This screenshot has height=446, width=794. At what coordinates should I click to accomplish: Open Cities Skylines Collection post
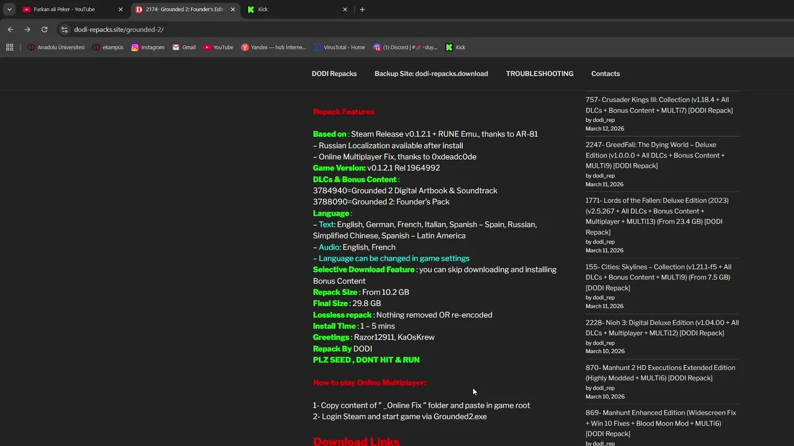point(658,277)
